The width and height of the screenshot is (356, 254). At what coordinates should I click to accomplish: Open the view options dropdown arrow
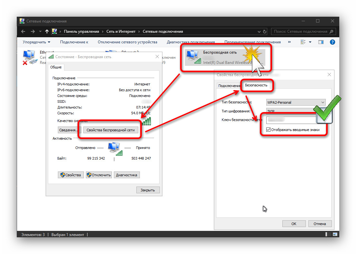point(310,42)
